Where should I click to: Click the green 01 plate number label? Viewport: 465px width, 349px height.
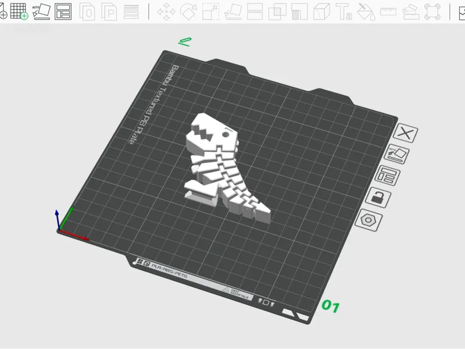coord(331,306)
